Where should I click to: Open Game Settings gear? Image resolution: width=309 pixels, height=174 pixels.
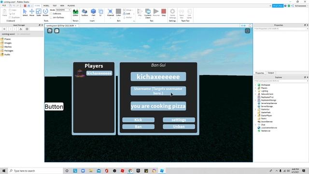tap(172, 14)
